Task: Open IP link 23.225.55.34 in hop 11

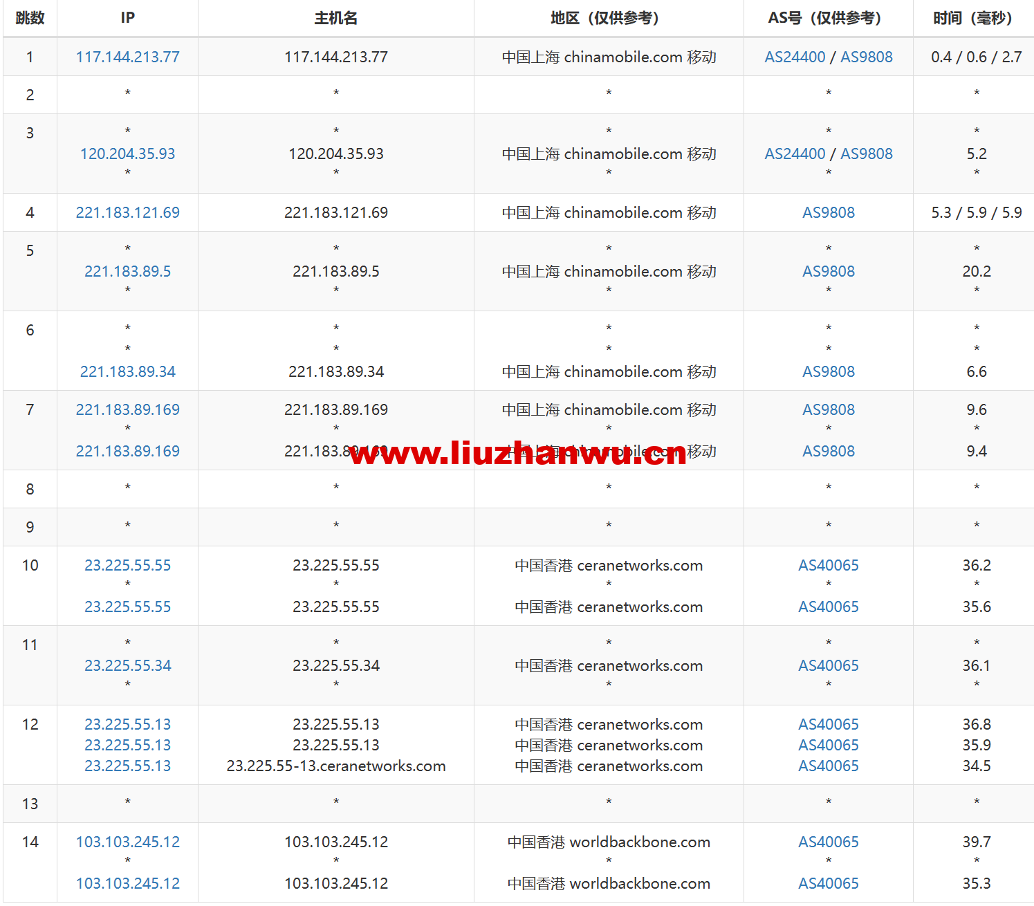Action: click(127, 665)
